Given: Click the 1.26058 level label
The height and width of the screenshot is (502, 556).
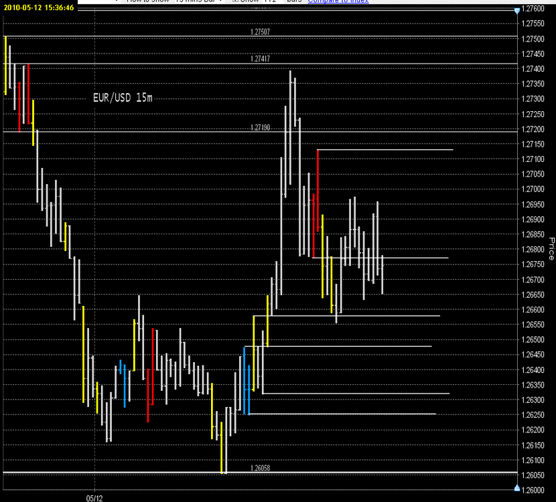Looking at the screenshot, I should (x=260, y=468).
